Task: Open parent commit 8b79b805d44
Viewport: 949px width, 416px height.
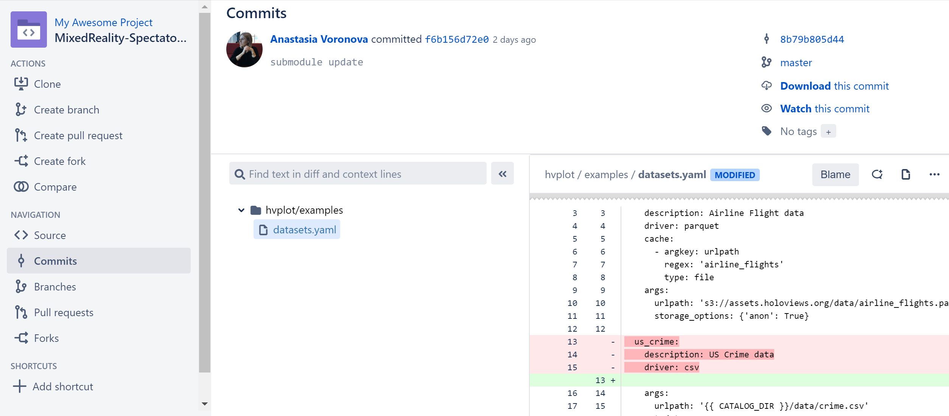Action: pos(812,39)
